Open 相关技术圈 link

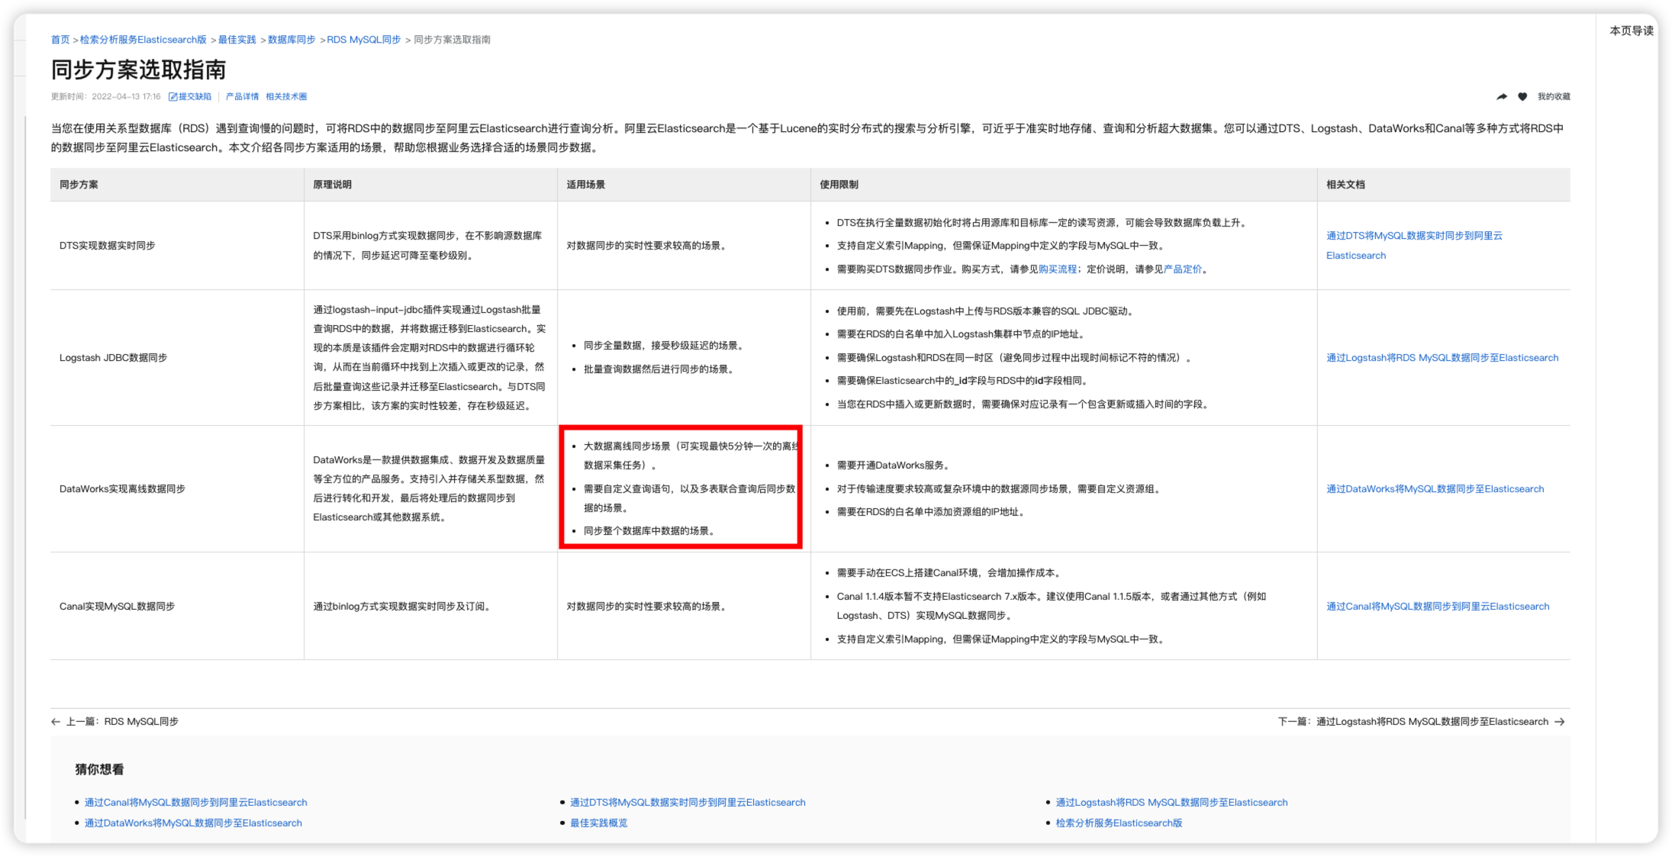tap(286, 97)
